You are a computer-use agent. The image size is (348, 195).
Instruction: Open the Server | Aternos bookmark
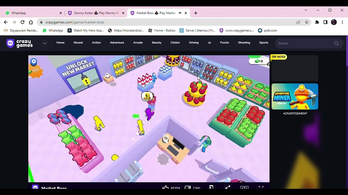[x=197, y=31]
